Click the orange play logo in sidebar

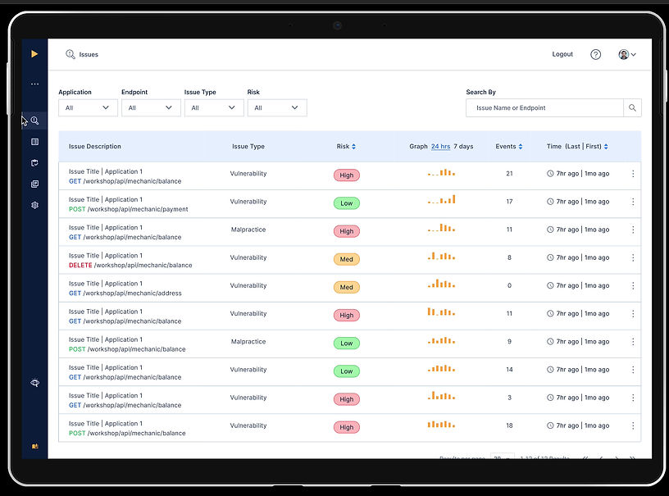tap(34, 54)
